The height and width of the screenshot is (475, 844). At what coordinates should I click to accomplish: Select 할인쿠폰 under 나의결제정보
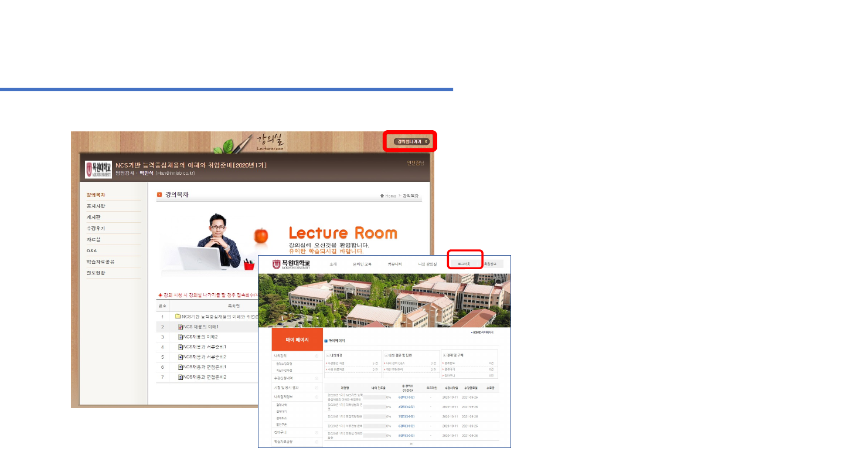coord(282,425)
